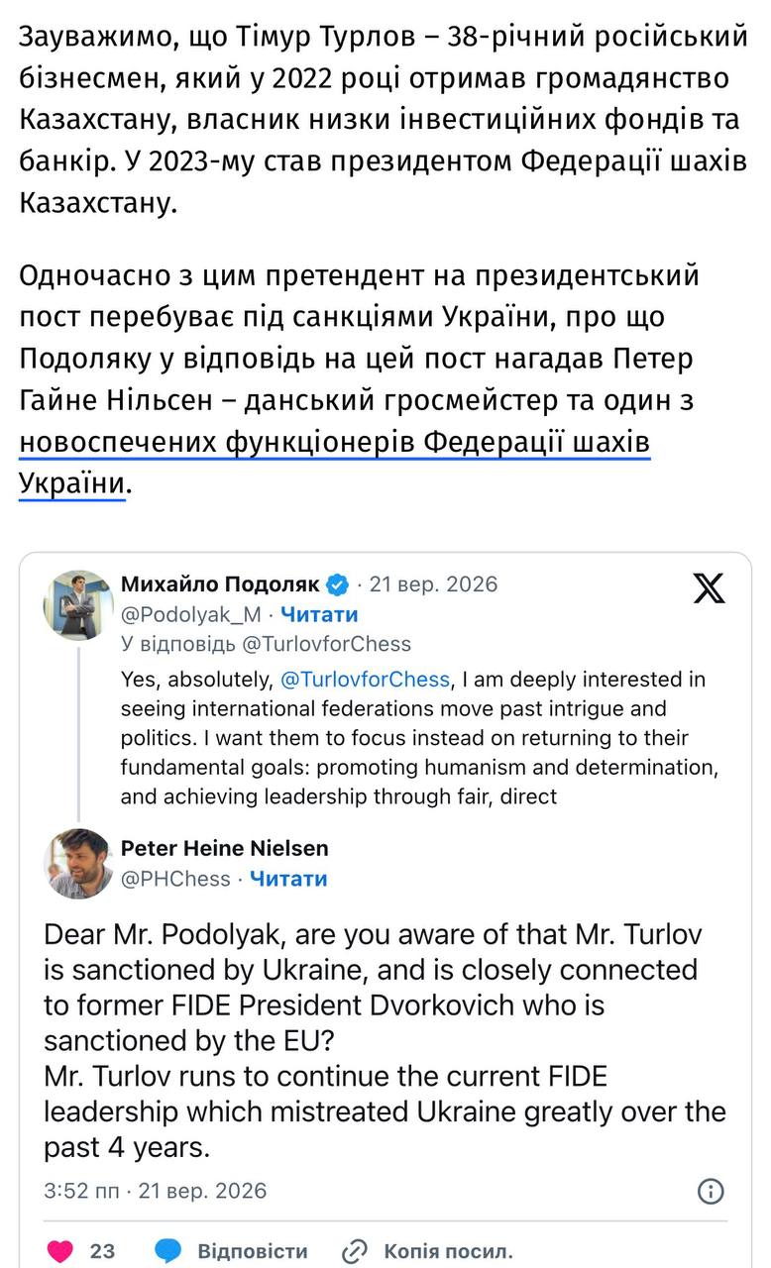The width and height of the screenshot is (771, 1268).
Task: Open the tweet info circle icon
Action: coord(711,1191)
